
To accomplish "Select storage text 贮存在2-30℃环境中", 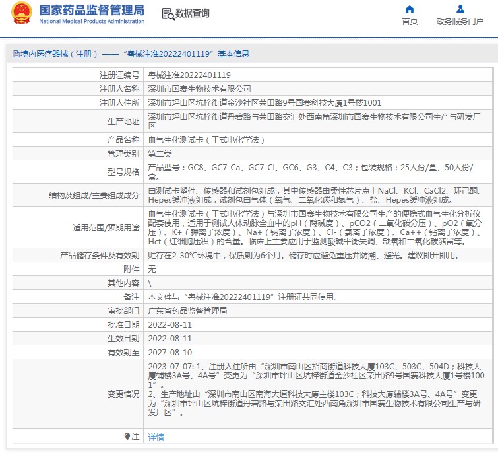I will pos(303,256).
